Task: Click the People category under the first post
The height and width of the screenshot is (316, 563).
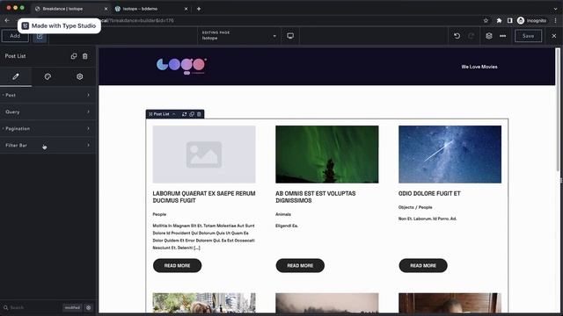Action: point(159,214)
